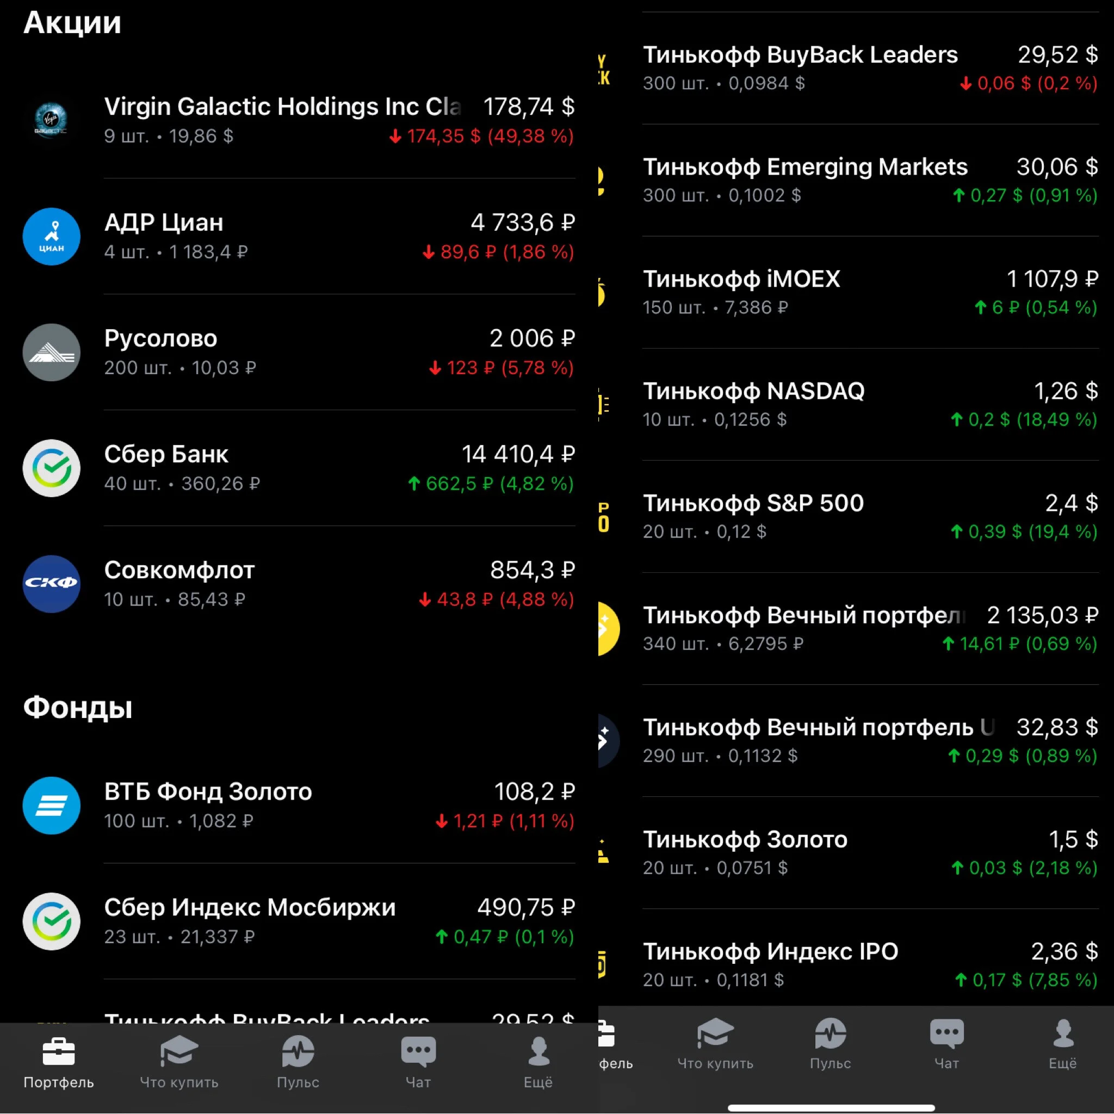Image resolution: width=1114 pixels, height=1114 pixels.
Task: Tap ВТБ Фонд Золото value 108,2 ₽
Action: click(x=535, y=791)
